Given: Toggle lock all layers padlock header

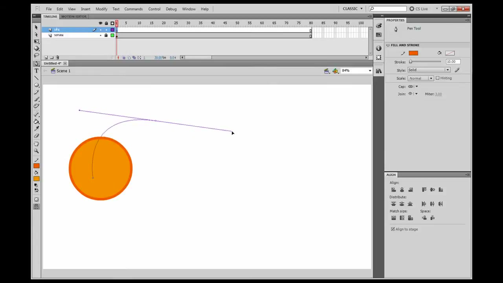Looking at the screenshot, I should [x=106, y=23].
